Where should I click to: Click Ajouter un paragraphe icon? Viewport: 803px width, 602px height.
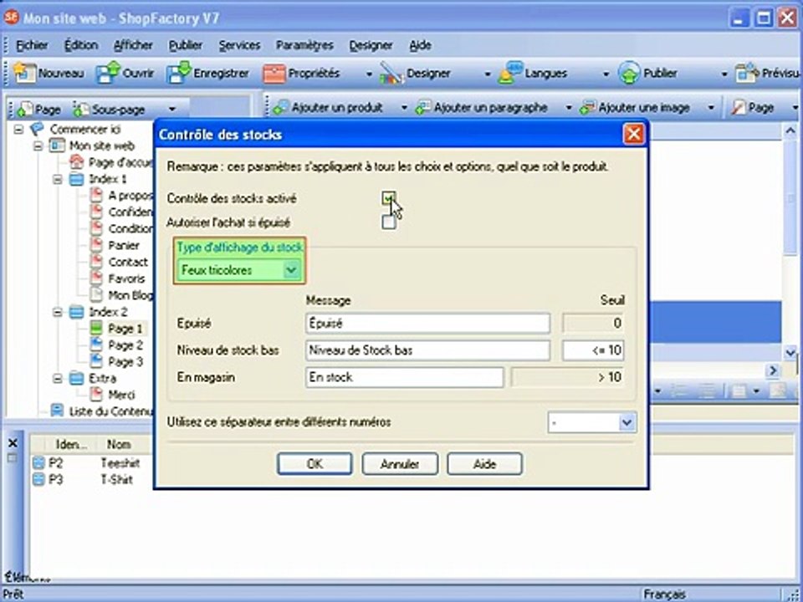click(x=423, y=108)
